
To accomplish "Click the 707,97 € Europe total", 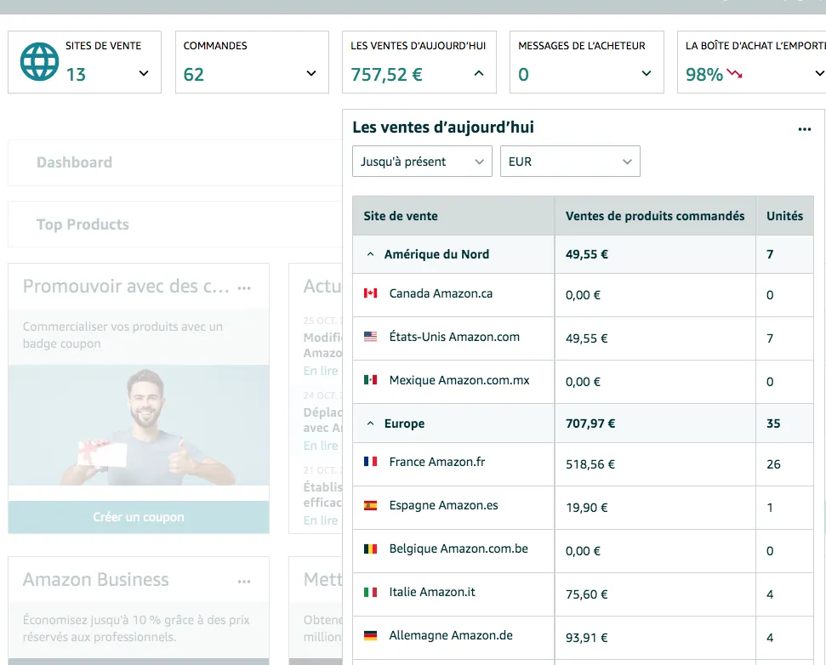I will click(590, 423).
